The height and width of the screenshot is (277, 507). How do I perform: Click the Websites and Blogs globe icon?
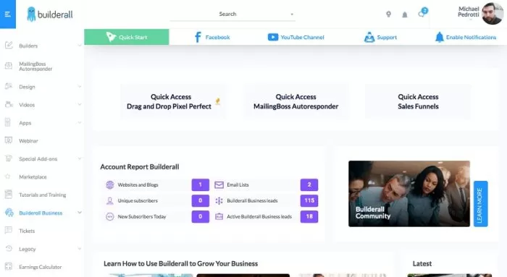pyautogui.click(x=110, y=184)
